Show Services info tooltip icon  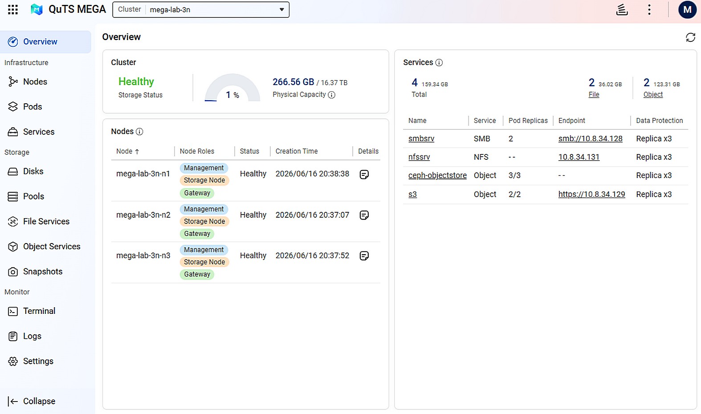[x=439, y=62]
